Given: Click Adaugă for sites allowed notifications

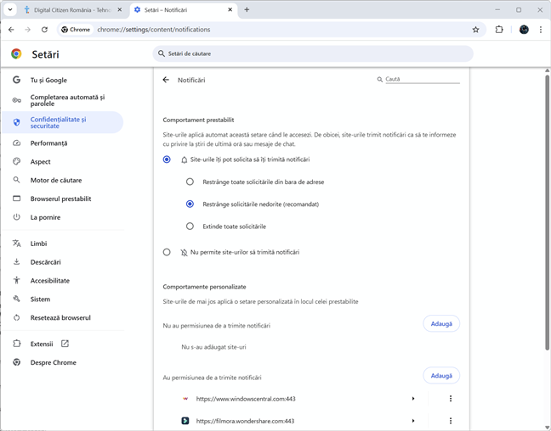Looking at the screenshot, I should coord(441,376).
